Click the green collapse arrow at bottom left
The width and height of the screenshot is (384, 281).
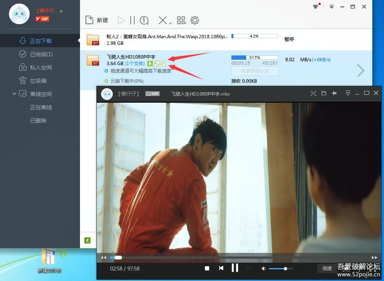(87, 240)
